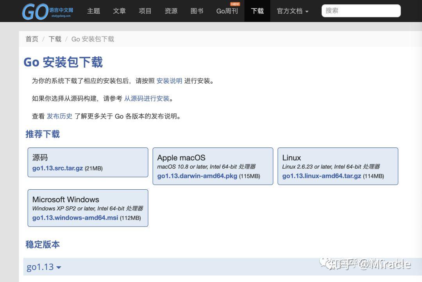Image resolution: width=422 pixels, height=282 pixels.
Task: View the 发布历史 release history
Action: pyautogui.click(x=59, y=116)
